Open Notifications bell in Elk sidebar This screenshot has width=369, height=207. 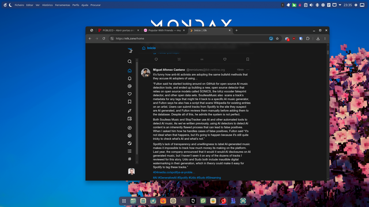pos(129,78)
